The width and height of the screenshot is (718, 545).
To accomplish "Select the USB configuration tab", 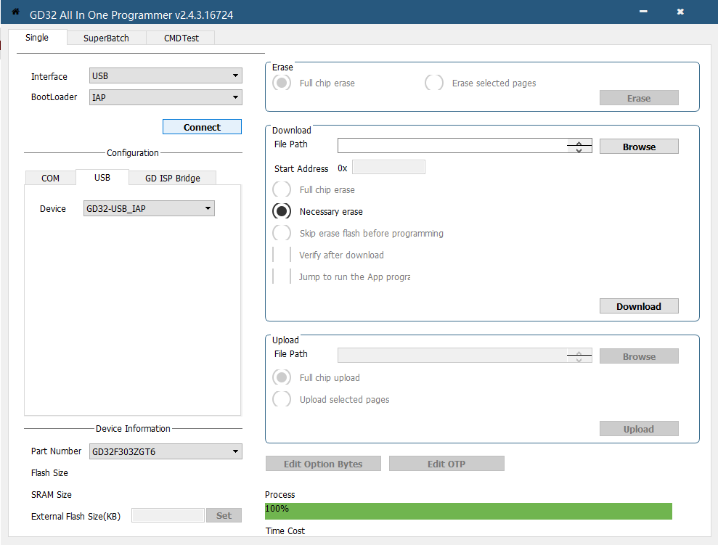I will pos(102,178).
